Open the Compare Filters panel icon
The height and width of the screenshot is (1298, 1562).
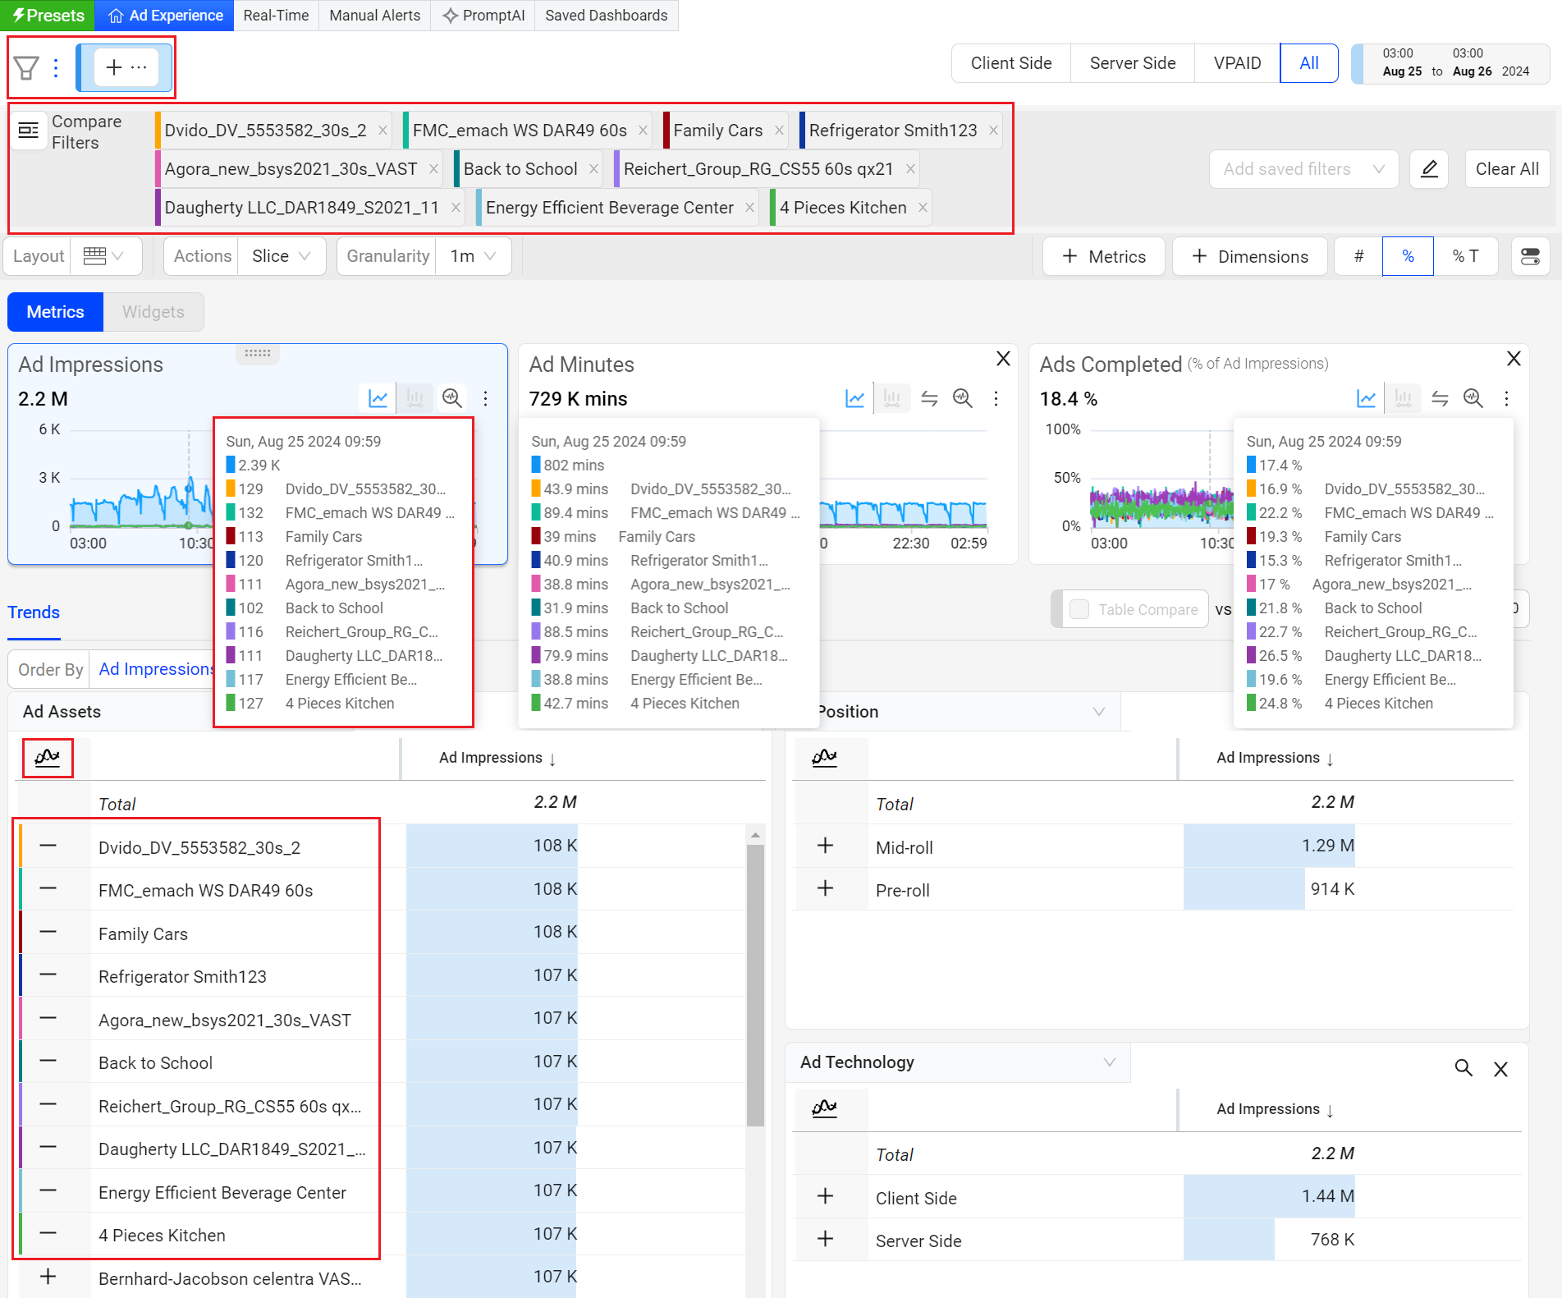(29, 131)
